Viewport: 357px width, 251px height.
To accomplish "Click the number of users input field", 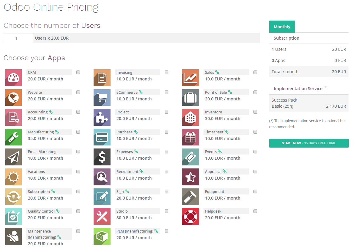I will pyautogui.click(x=19, y=38).
